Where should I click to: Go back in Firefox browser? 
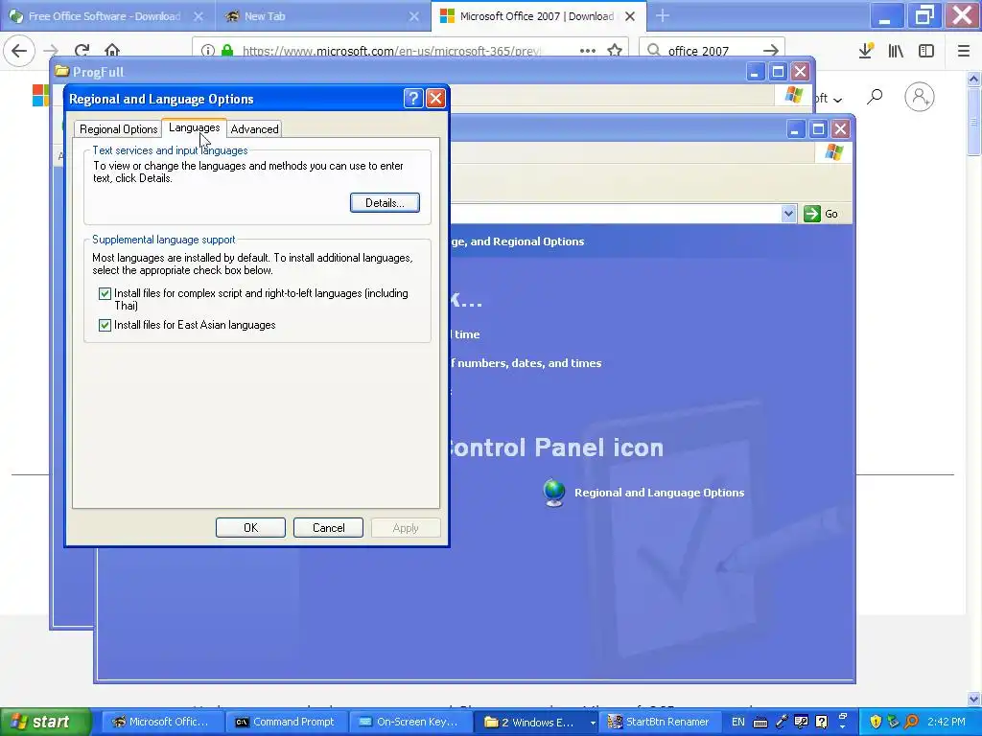[x=19, y=50]
